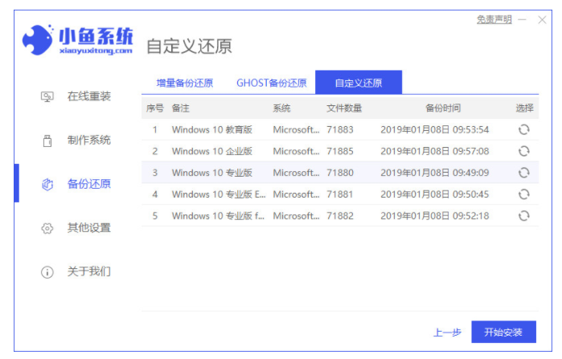Select restore icon for Windows 10 企业版
This screenshot has width=562, height=359.
click(523, 151)
